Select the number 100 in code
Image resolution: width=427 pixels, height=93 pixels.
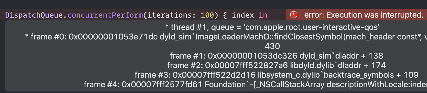(x=207, y=15)
